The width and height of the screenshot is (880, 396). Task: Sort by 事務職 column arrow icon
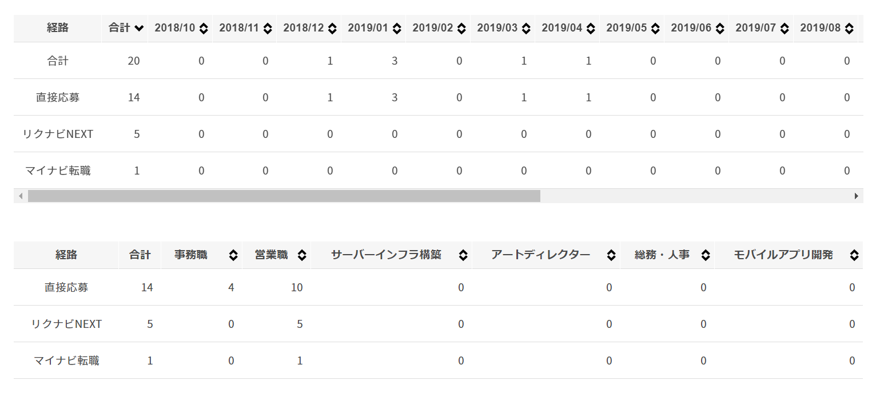(233, 255)
